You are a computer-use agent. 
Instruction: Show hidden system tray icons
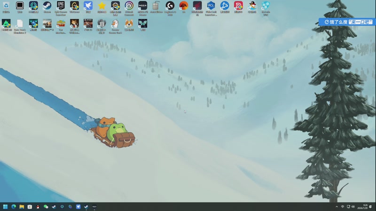(x=337, y=207)
